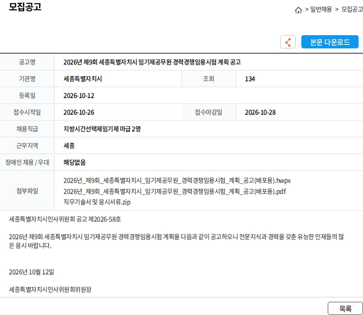Click the 조회 label cell
Viewport: 363px width, 315px height.
(208, 79)
